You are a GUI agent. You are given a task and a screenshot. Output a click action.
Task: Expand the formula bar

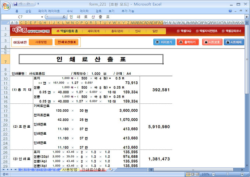(246, 17)
